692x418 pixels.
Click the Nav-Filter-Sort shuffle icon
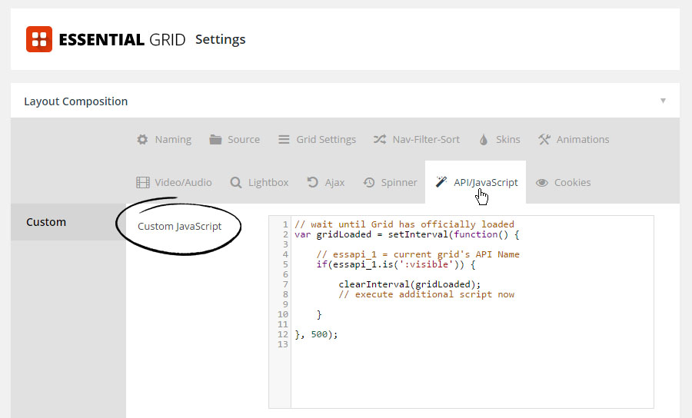(x=380, y=140)
